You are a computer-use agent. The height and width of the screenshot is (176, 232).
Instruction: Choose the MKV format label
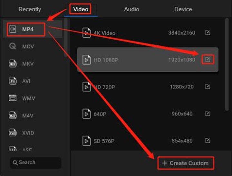(x=28, y=64)
